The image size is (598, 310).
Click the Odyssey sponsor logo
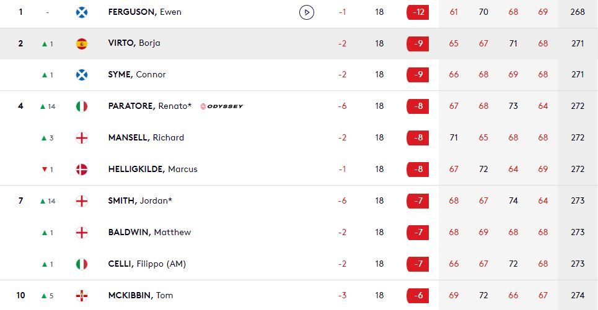(222, 106)
